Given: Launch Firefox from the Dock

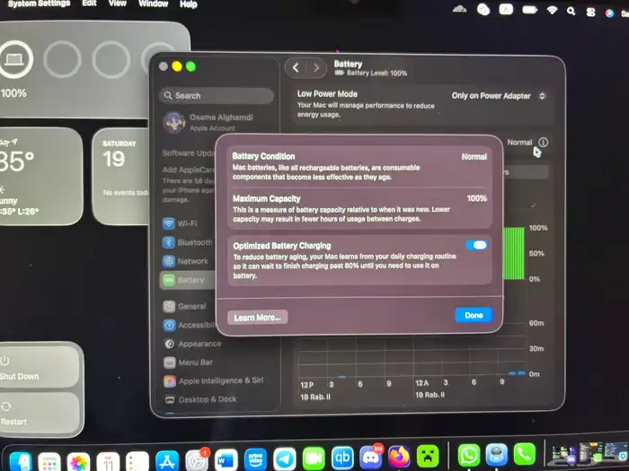Looking at the screenshot, I should [x=399, y=456].
